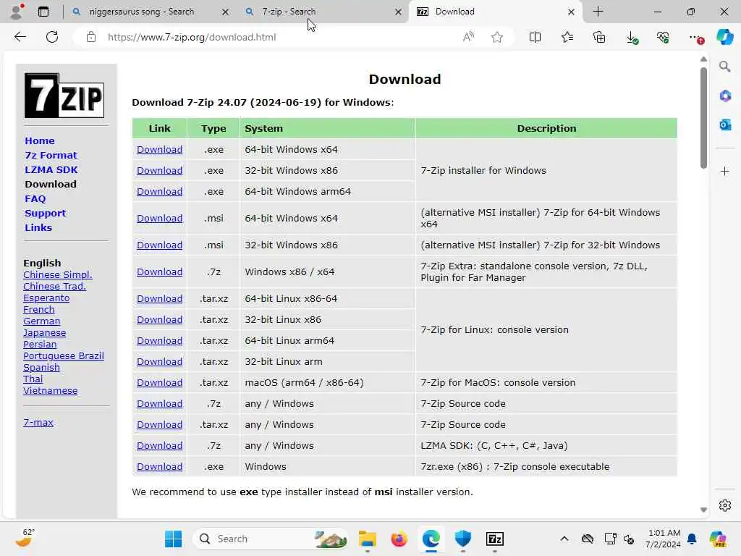This screenshot has height=556, width=741.
Task: Download 7zr.exe console executable
Action: click(x=160, y=467)
